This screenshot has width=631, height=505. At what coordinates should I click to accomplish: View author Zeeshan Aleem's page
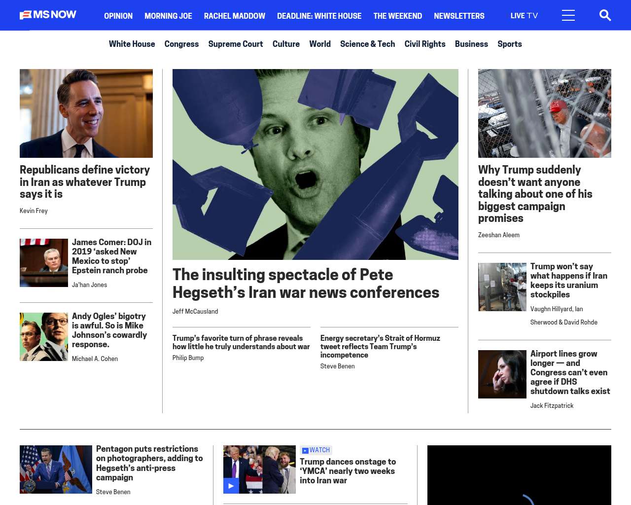click(x=498, y=235)
